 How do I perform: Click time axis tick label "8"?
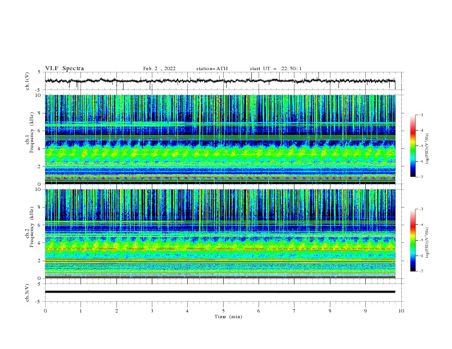tap(330, 311)
